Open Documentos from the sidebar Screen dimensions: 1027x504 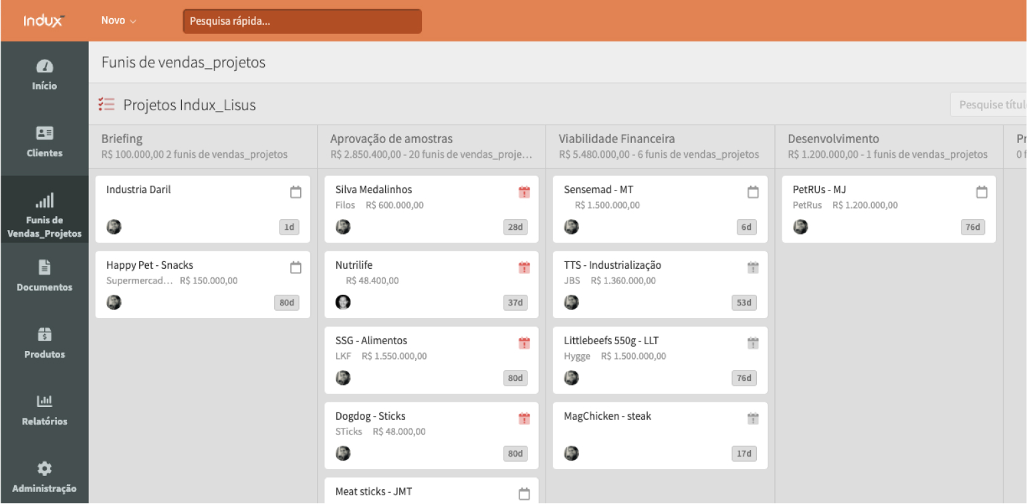coord(44,276)
